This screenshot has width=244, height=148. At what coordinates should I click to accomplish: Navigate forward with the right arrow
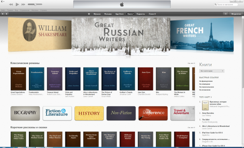tap(7, 14)
